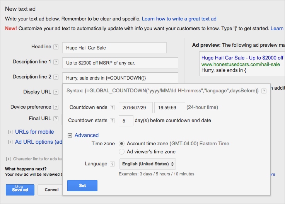Select the Account time zone radio option
285x204 pixels.
pos(122,144)
